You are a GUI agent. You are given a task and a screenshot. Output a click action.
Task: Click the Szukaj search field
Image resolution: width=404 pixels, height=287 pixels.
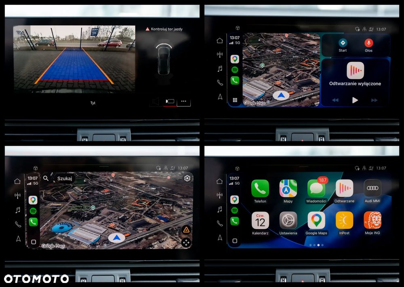point(64,178)
